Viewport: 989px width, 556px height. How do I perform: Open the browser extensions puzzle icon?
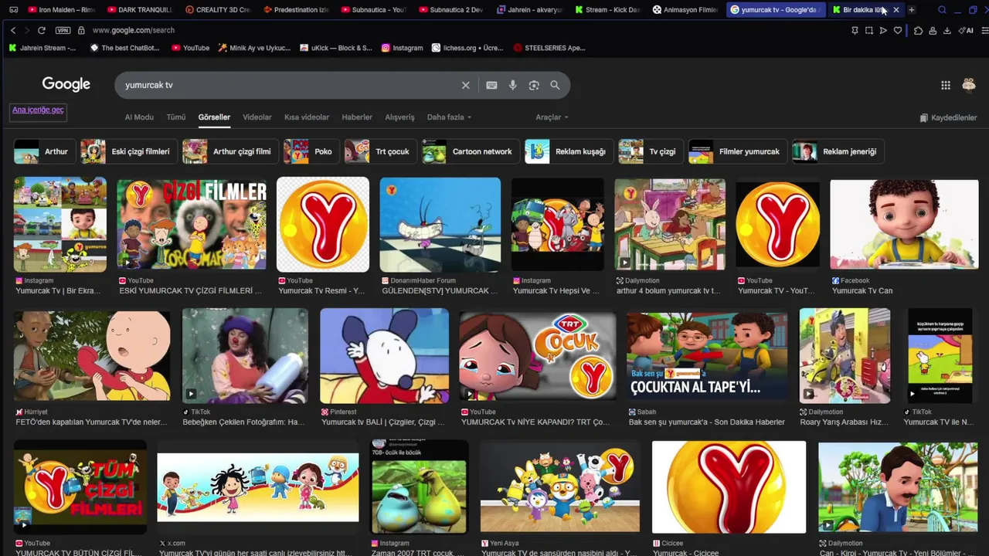pos(918,30)
